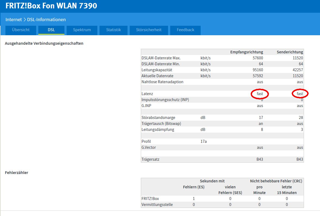The height and width of the screenshot is (216, 320).
Task: Click the Latenz row label
Action: coord(147,94)
